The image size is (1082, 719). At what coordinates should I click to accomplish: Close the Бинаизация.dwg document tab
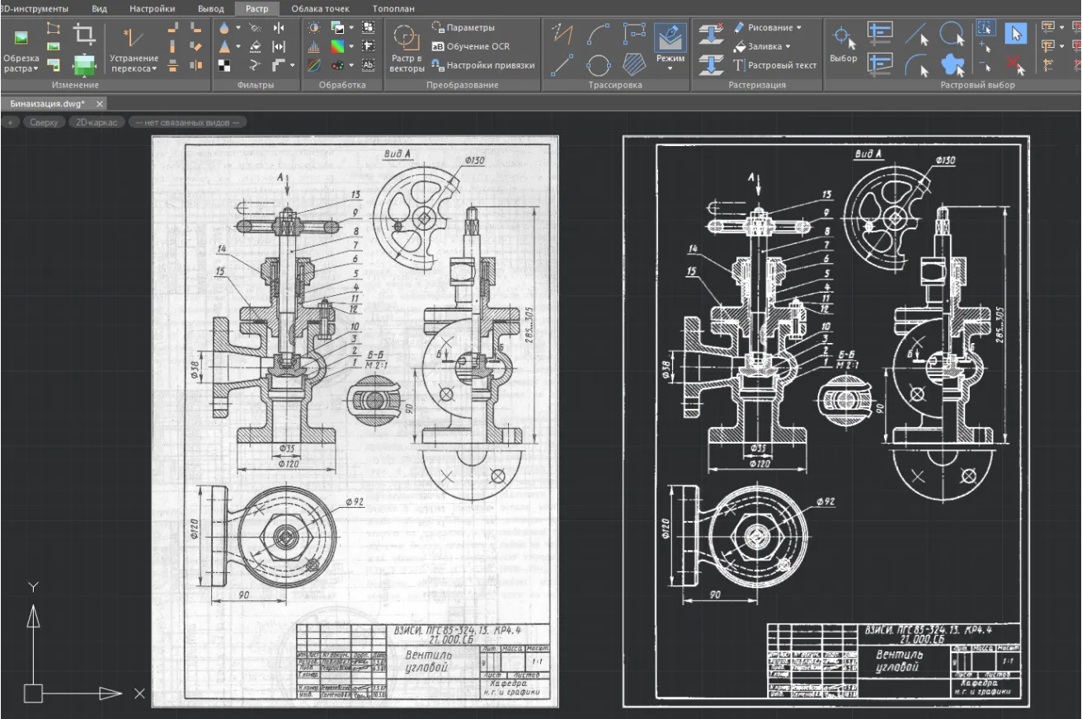point(100,104)
